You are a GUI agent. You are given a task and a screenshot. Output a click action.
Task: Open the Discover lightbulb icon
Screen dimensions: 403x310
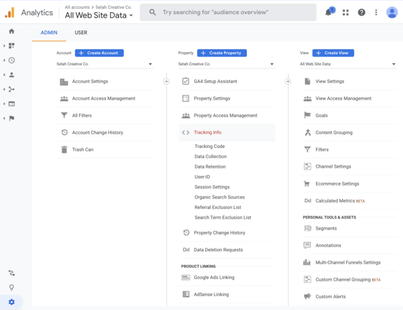coord(12,287)
